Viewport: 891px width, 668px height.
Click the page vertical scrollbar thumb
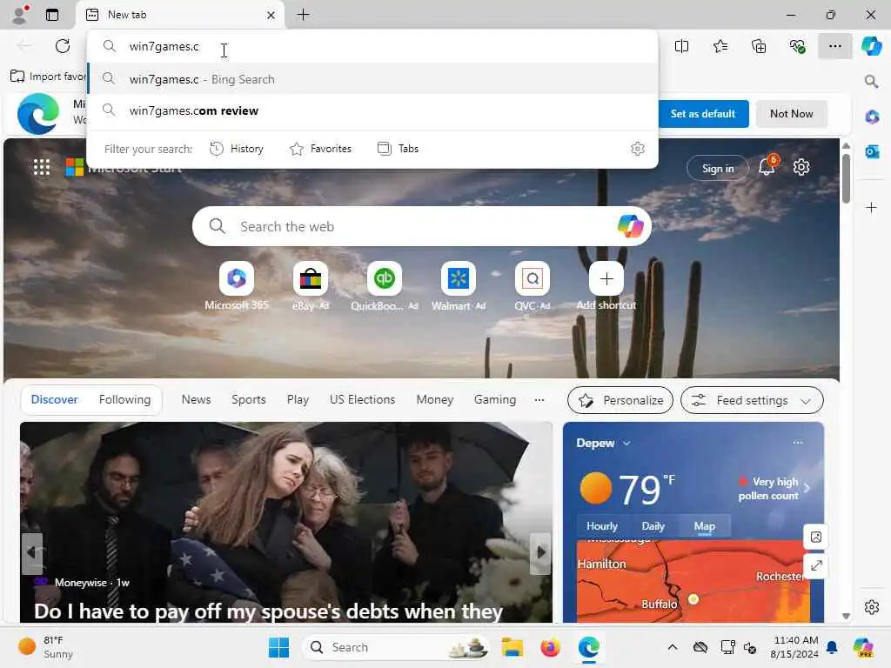pyautogui.click(x=846, y=178)
